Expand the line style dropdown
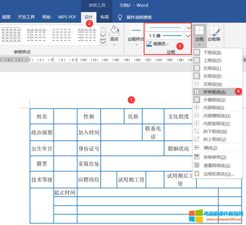The height and width of the screenshot is (225, 246). tap(188, 28)
